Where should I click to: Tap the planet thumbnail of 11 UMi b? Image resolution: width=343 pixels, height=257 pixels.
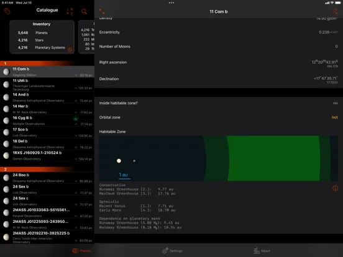(x=6, y=84)
